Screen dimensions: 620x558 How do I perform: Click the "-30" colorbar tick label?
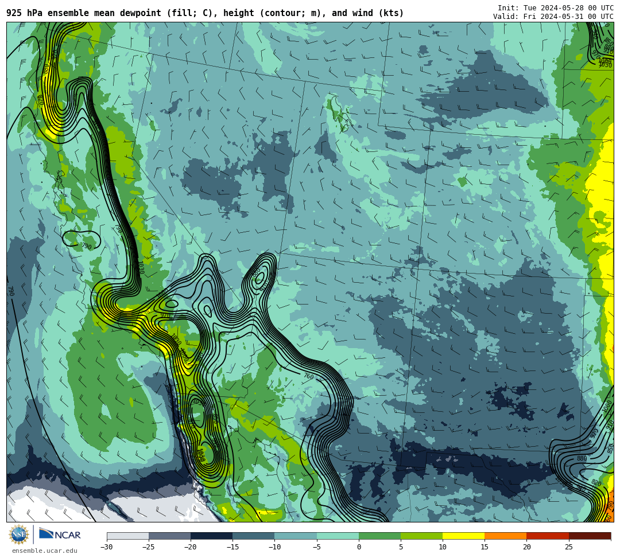pos(107,547)
